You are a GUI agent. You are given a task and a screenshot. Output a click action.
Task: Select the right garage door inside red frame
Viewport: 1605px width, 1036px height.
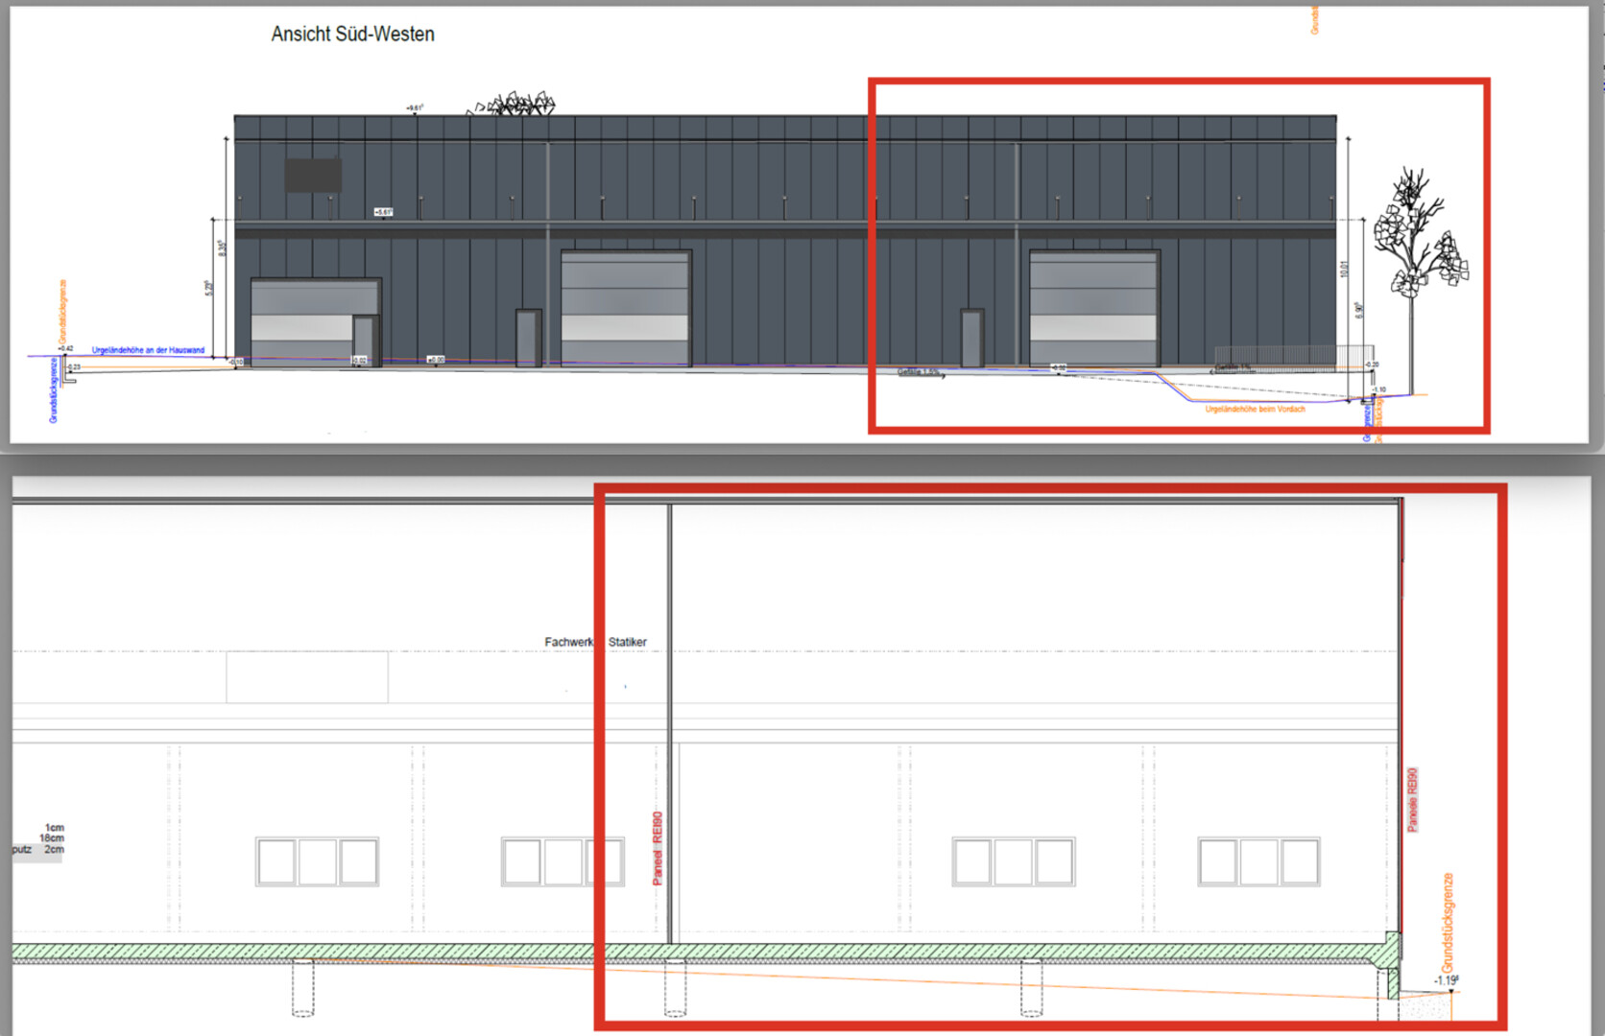tap(1093, 307)
